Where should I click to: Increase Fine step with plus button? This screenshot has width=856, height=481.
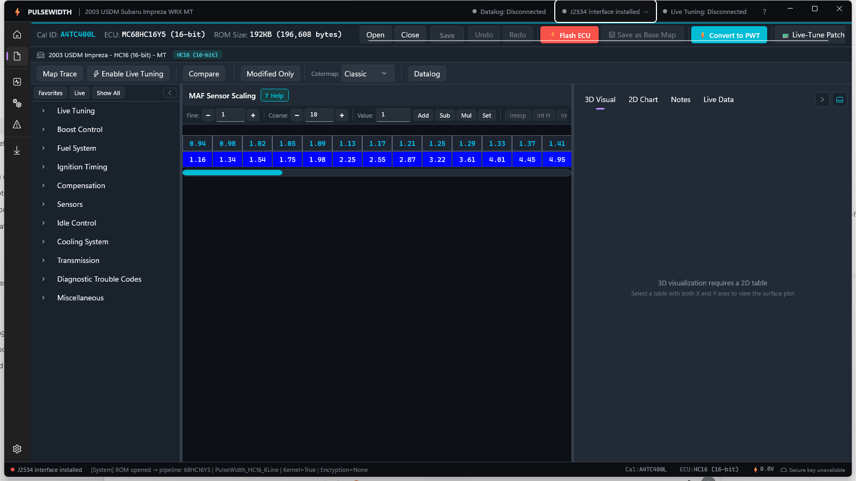[253, 115]
